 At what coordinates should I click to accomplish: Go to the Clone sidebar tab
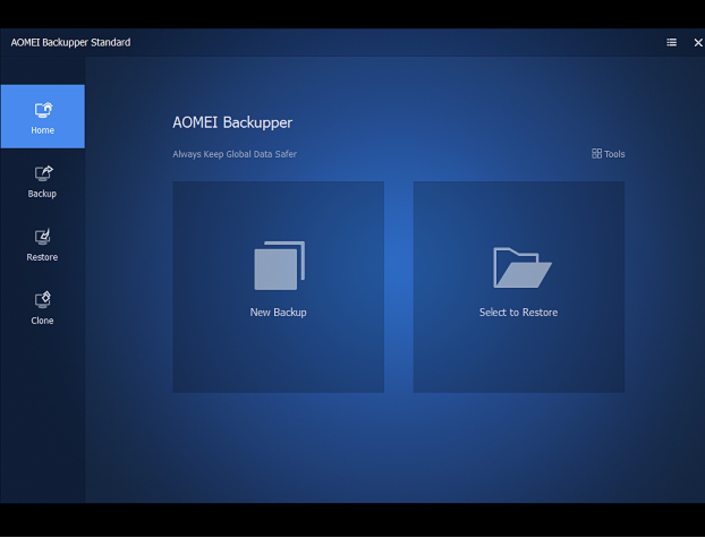[43, 308]
